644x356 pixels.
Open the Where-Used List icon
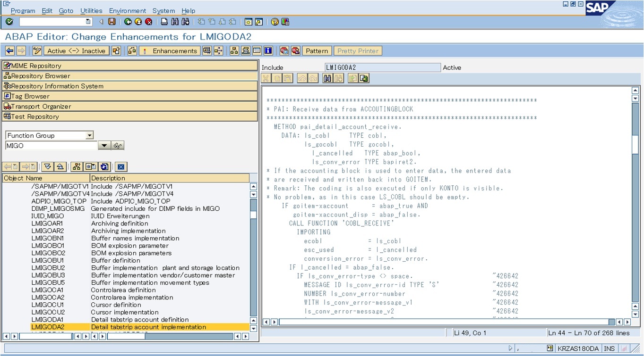tap(217, 50)
